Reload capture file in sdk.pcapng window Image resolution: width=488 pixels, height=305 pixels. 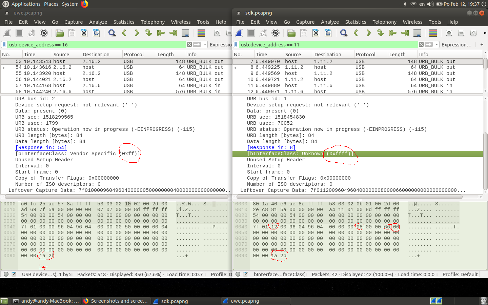tap(328, 33)
